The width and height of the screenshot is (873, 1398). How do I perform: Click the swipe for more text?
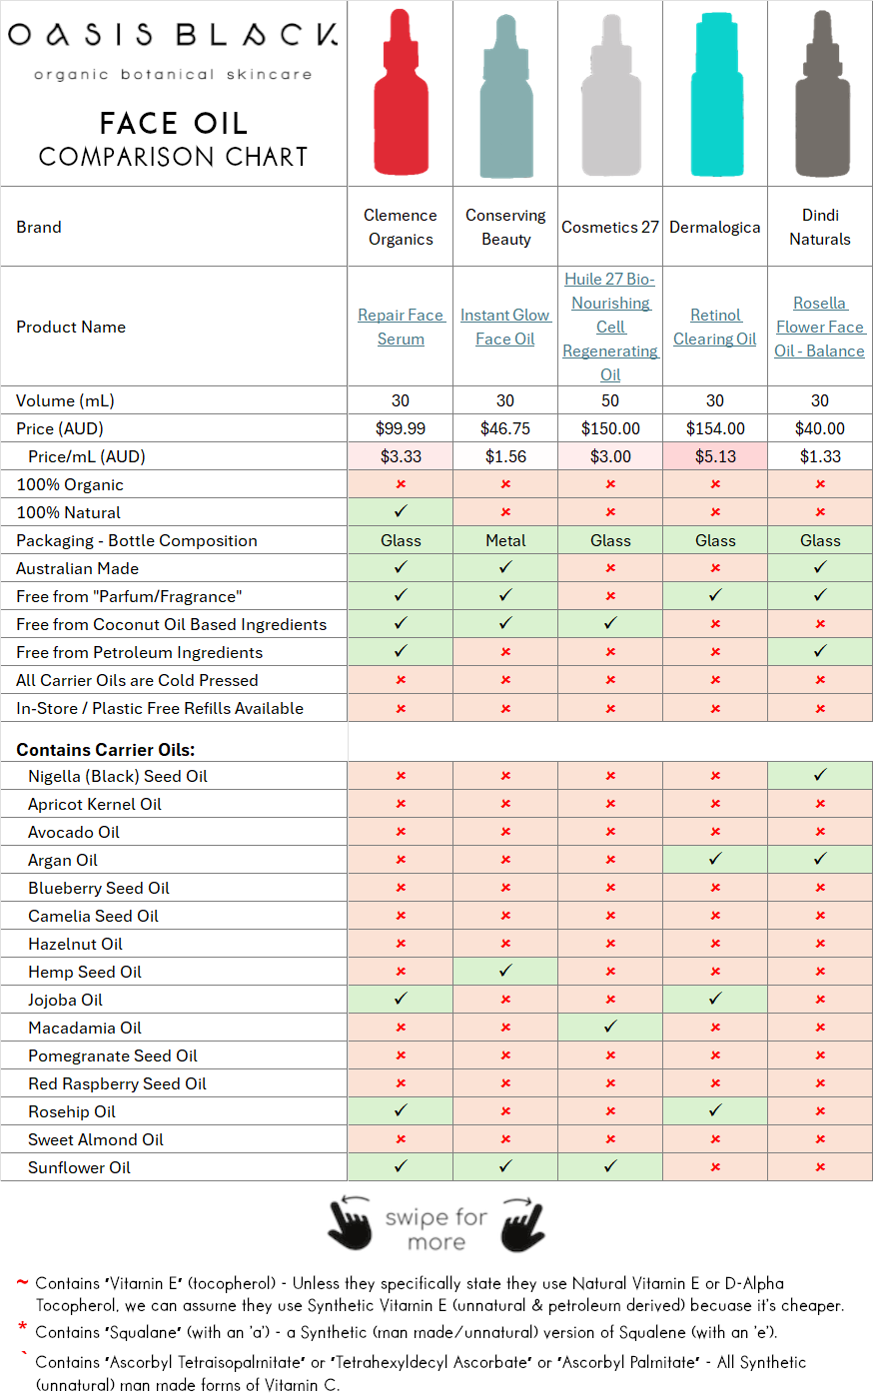(436, 1229)
